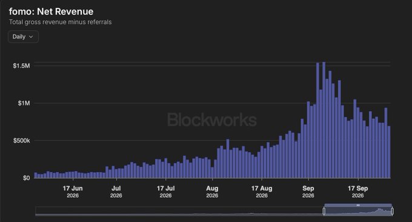The image size is (412, 222).
Task: Click the "$0" y-axis label
Action: click(26, 178)
